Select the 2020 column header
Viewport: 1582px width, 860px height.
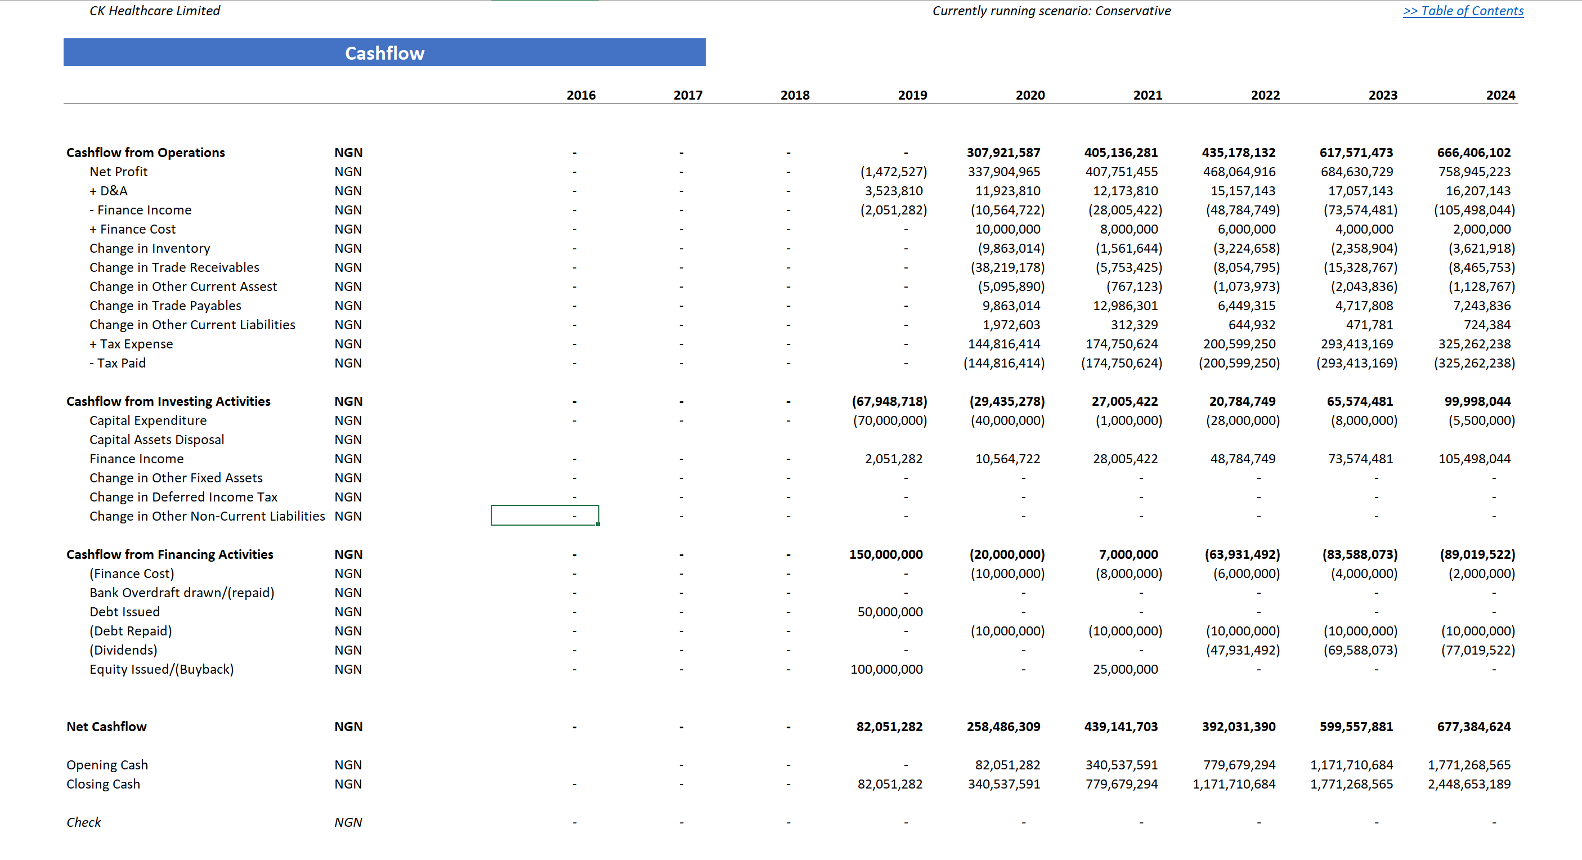tap(1030, 95)
